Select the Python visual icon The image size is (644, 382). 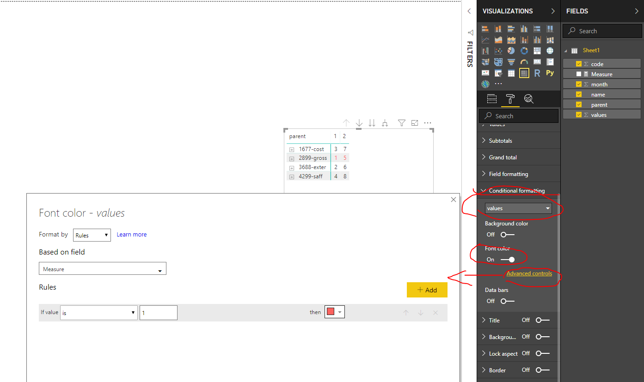(550, 73)
